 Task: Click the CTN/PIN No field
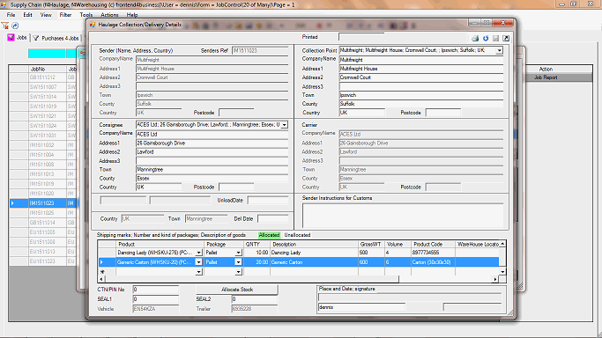[155, 290]
